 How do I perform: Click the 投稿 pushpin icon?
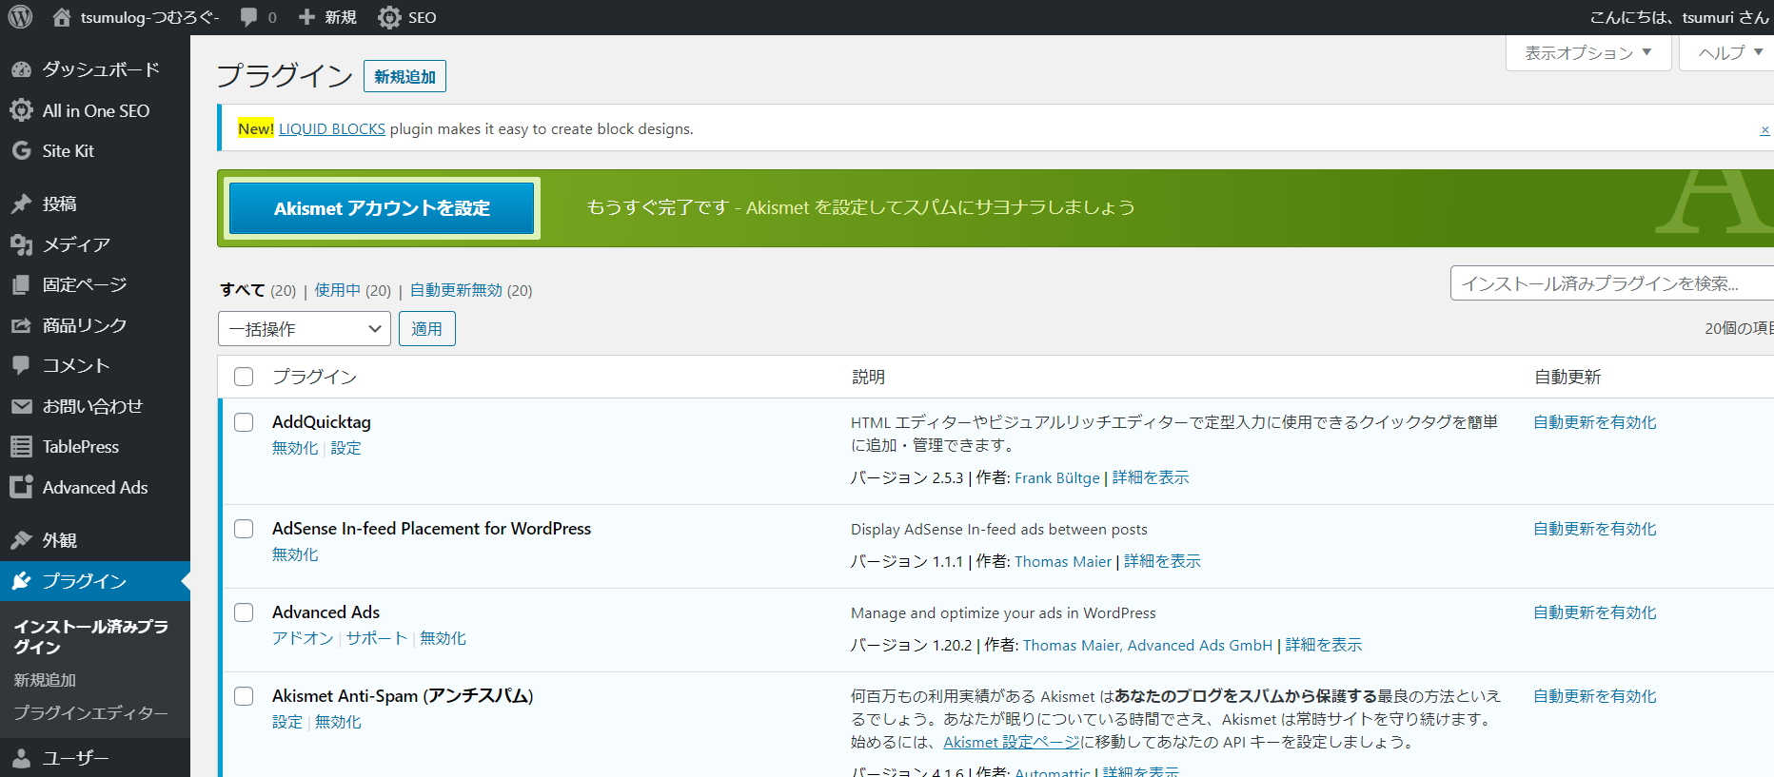(21, 204)
